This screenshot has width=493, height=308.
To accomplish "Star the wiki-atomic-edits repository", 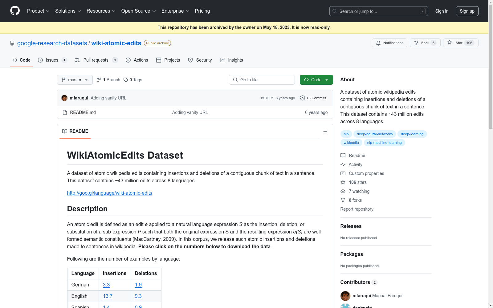I will point(461,43).
